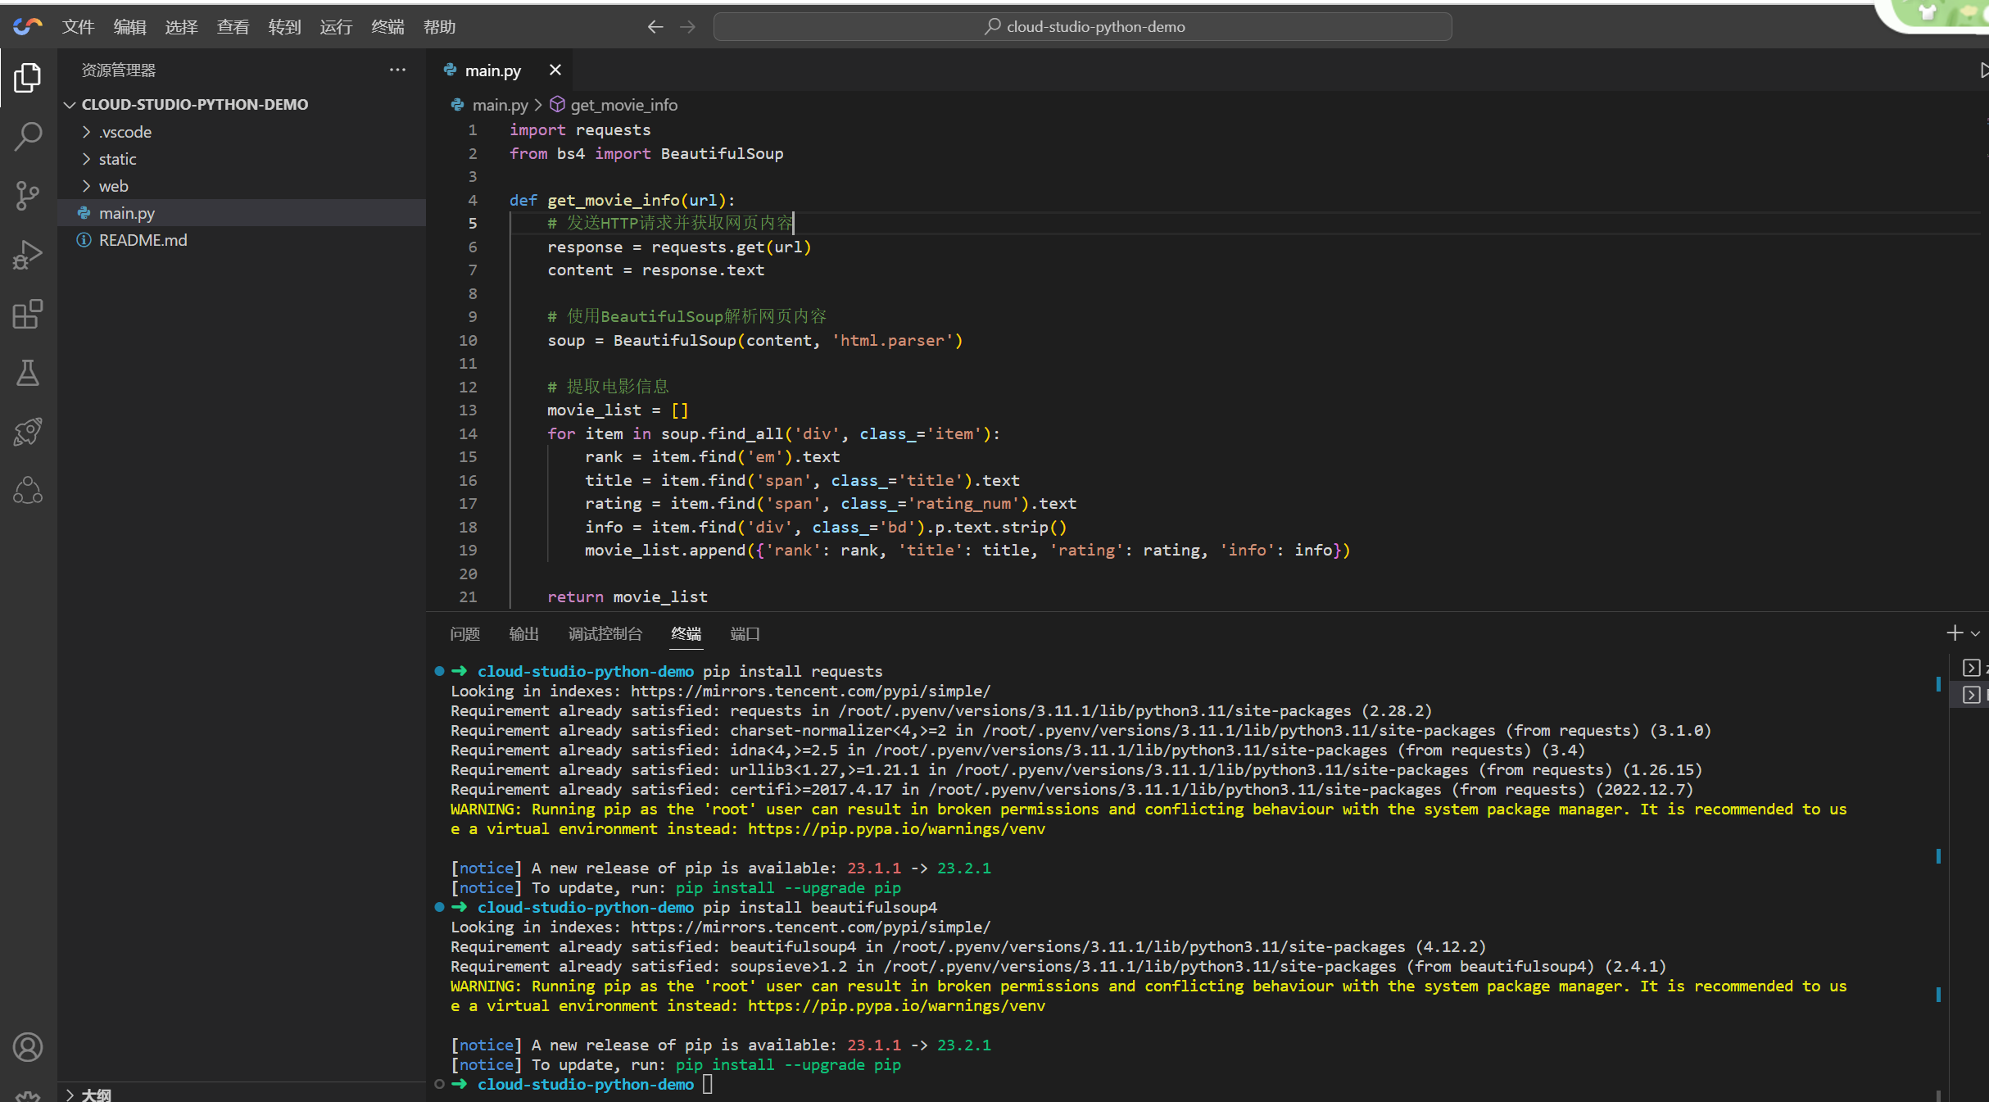Switch to the 问题 panel tab
Screen dimensions: 1989x1102
(464, 634)
